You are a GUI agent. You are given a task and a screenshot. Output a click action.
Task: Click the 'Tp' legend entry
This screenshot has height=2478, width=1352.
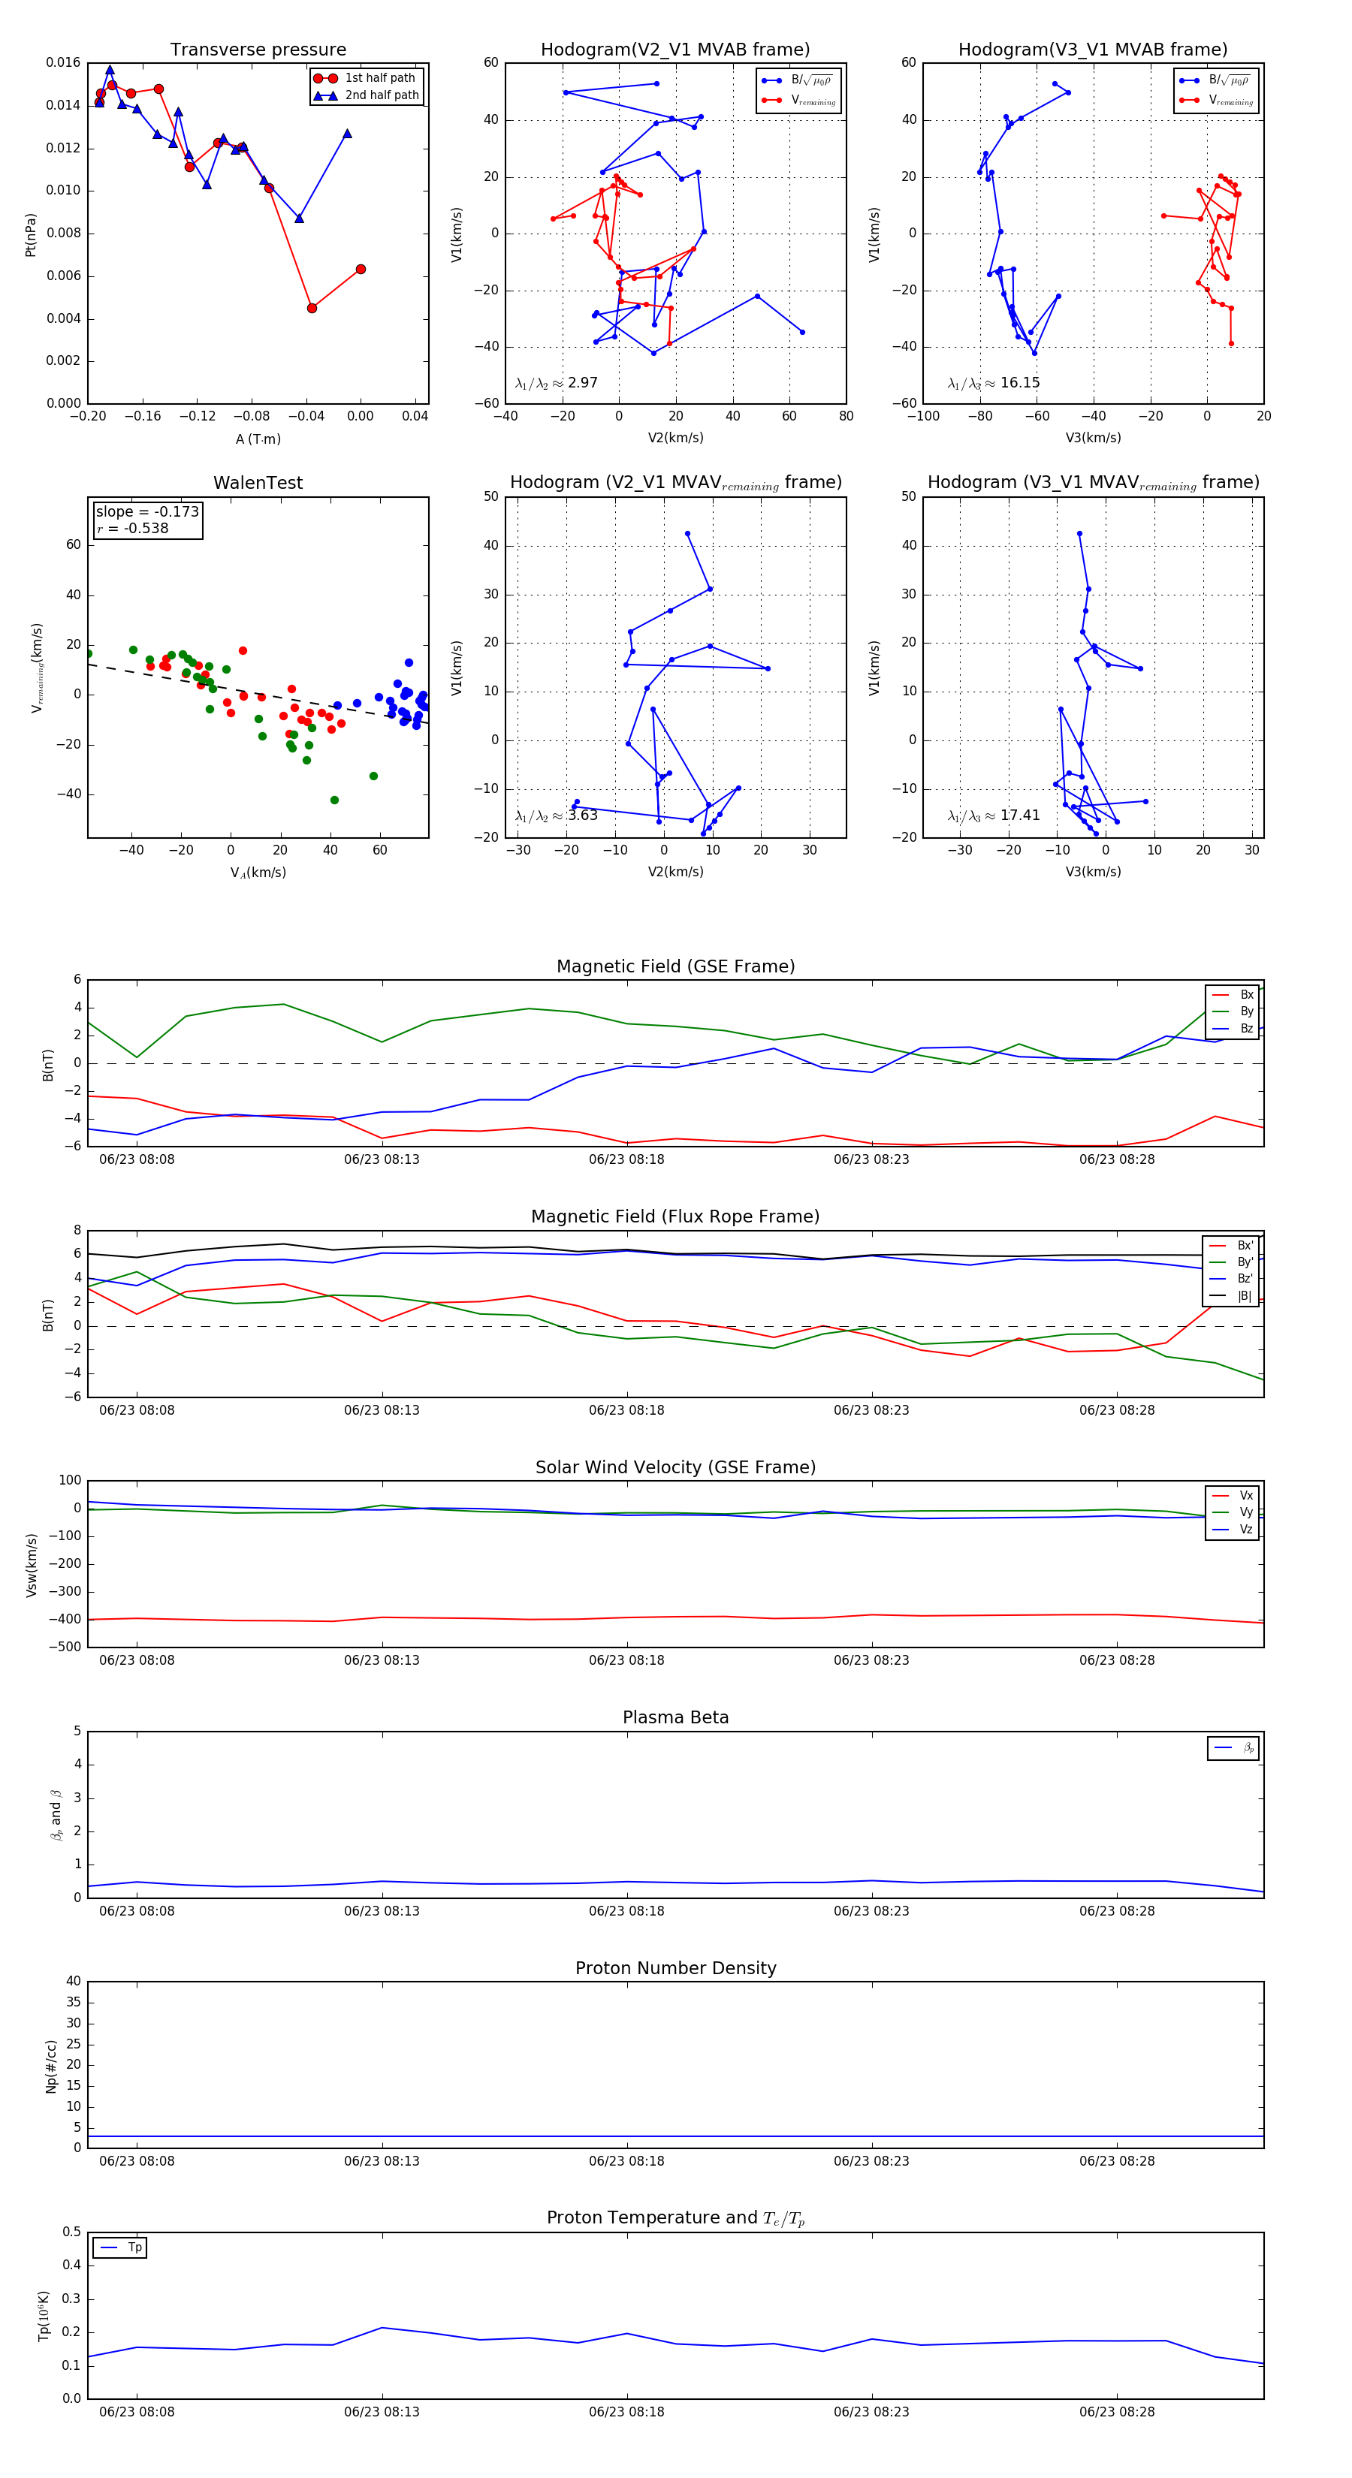[121, 2247]
